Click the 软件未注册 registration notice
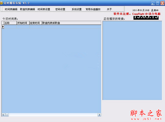 122,14
